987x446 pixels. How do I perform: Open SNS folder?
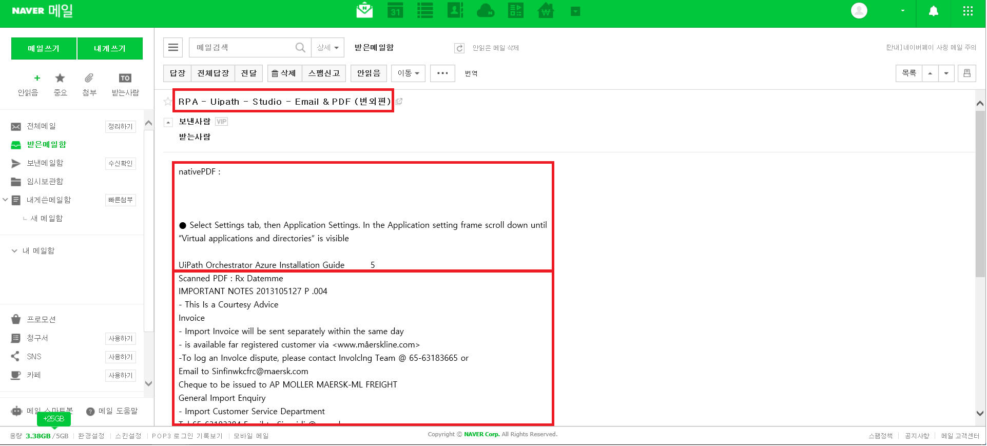tap(34, 357)
